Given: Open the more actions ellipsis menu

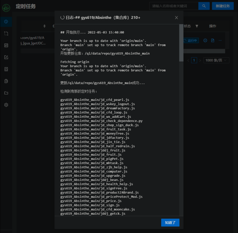Looking at the screenshot, I should (220, 41).
